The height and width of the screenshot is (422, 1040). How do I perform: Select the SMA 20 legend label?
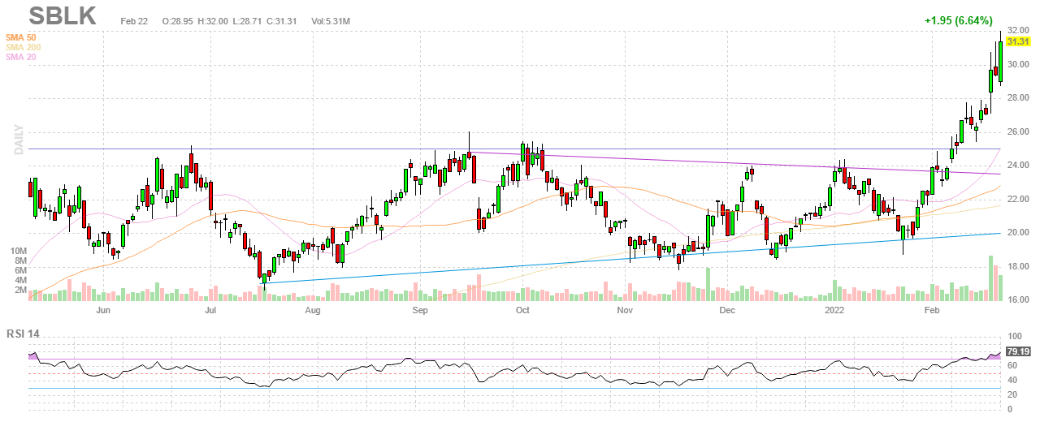point(22,57)
